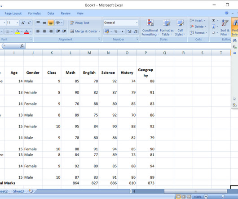Click Find & Select button
Image resolution: width=238 pixels, height=199 pixels.
[235, 27]
